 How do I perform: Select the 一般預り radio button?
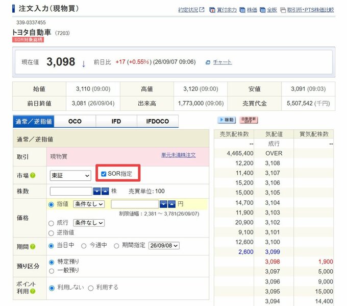point(52,271)
